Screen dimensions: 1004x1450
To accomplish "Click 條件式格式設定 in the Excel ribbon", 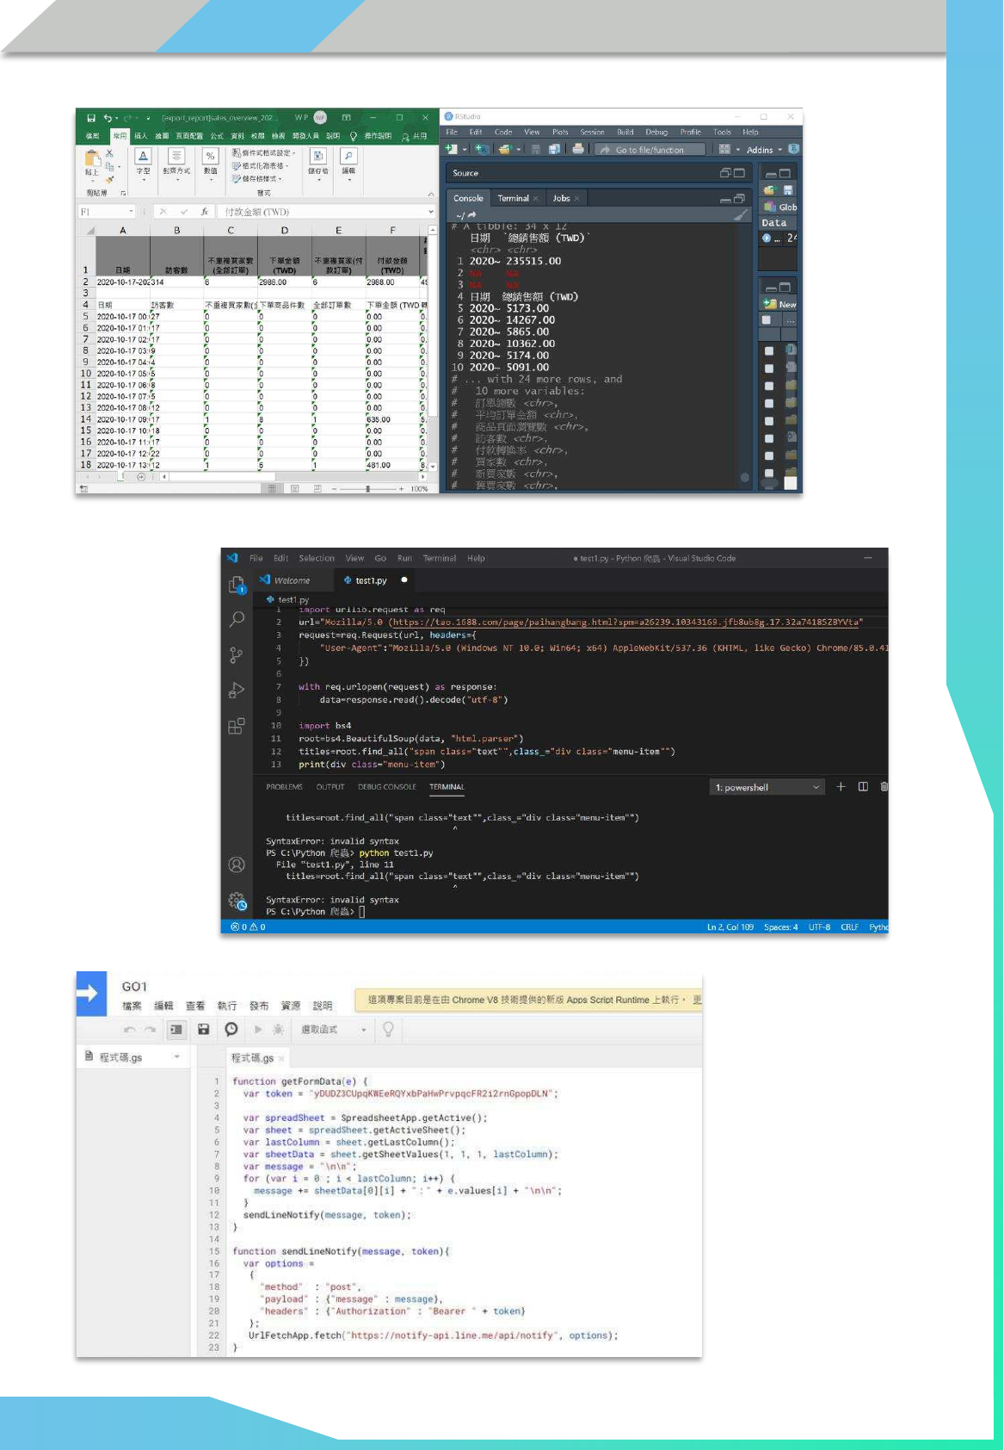I will click(265, 153).
